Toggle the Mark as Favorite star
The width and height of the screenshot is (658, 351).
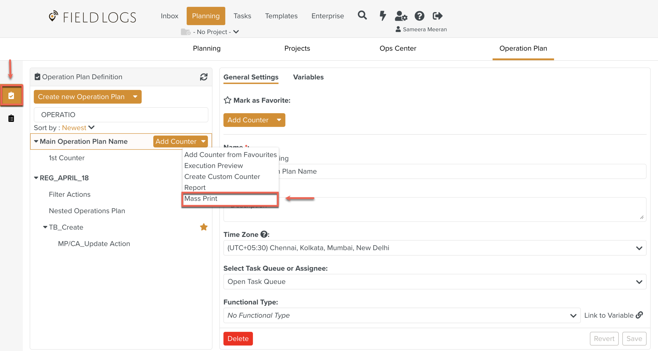[227, 100]
